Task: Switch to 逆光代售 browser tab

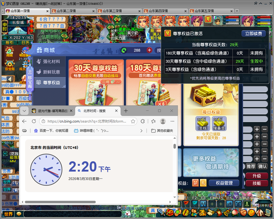Action: click(52, 111)
